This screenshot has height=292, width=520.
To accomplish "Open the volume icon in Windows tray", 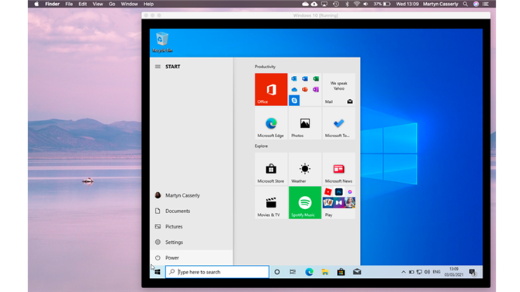I will coord(427,272).
